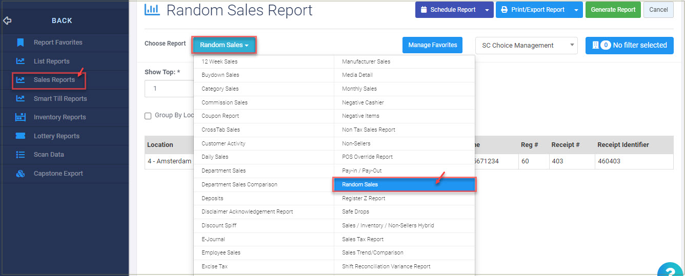Click the Manage Favorites button

[432, 45]
